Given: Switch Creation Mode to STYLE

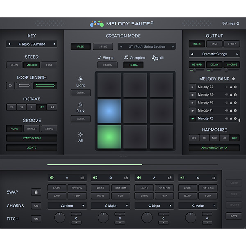Looking at the screenshot, I should tap(103, 46).
